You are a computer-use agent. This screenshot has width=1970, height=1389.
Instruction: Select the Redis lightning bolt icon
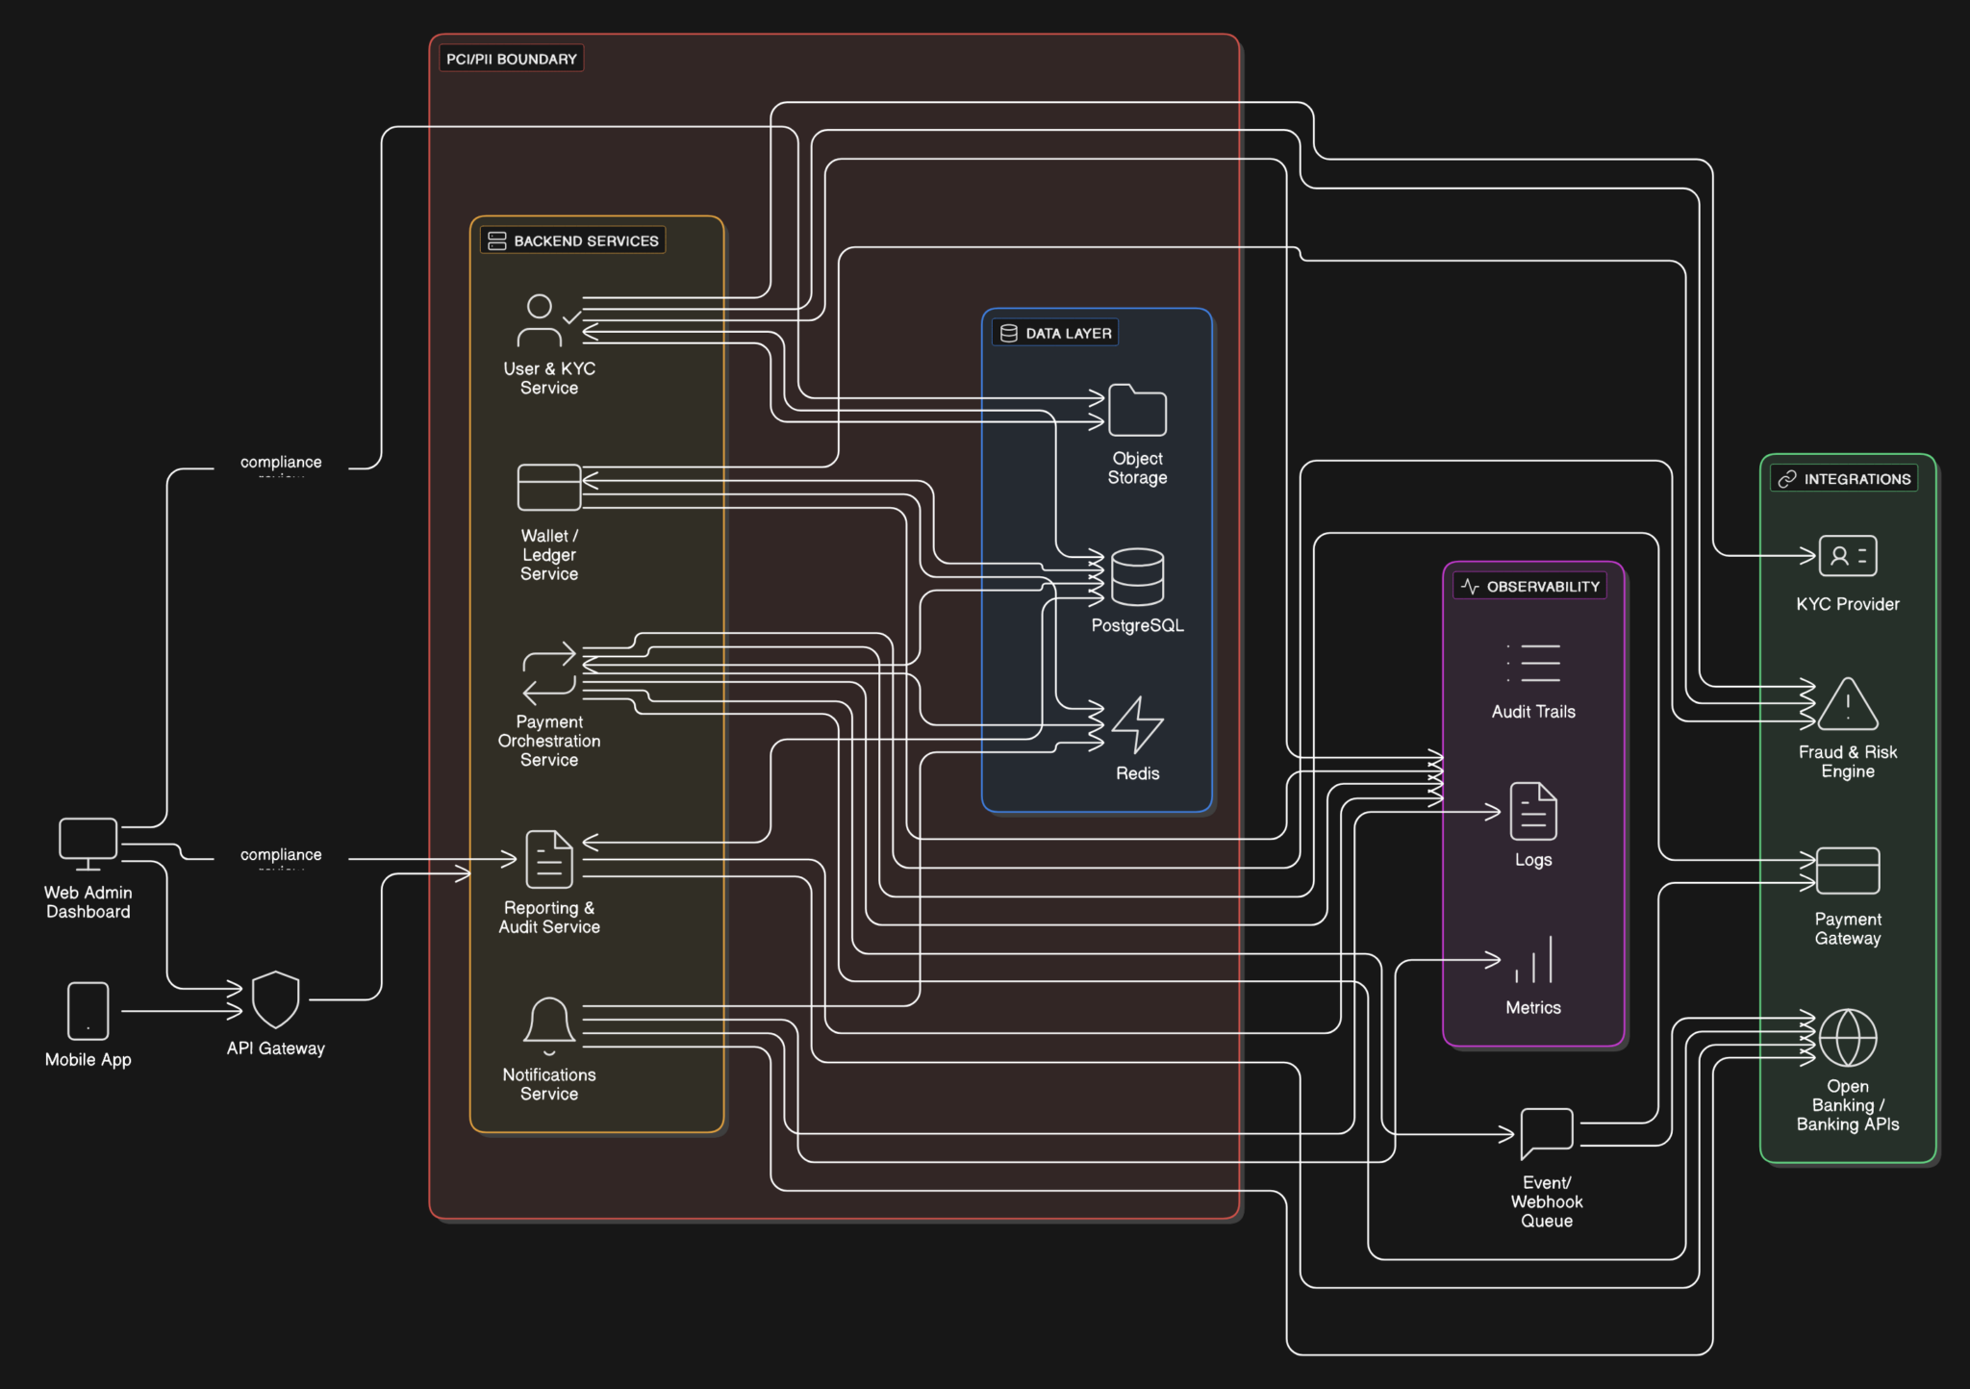tap(1137, 724)
